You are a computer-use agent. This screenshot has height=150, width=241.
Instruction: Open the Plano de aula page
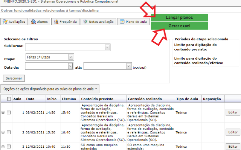pyautogui.click(x=133, y=22)
